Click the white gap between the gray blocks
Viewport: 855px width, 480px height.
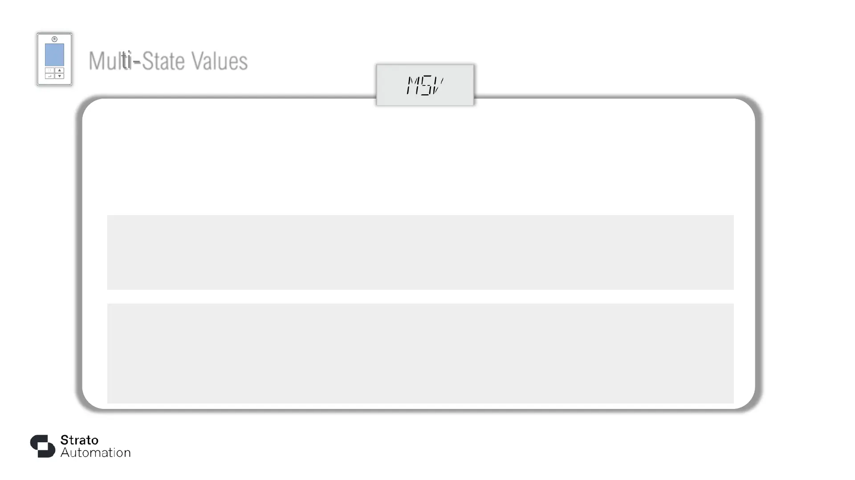click(420, 296)
